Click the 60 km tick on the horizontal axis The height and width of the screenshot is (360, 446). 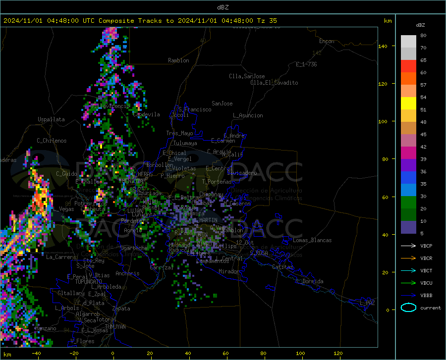(x=225, y=353)
